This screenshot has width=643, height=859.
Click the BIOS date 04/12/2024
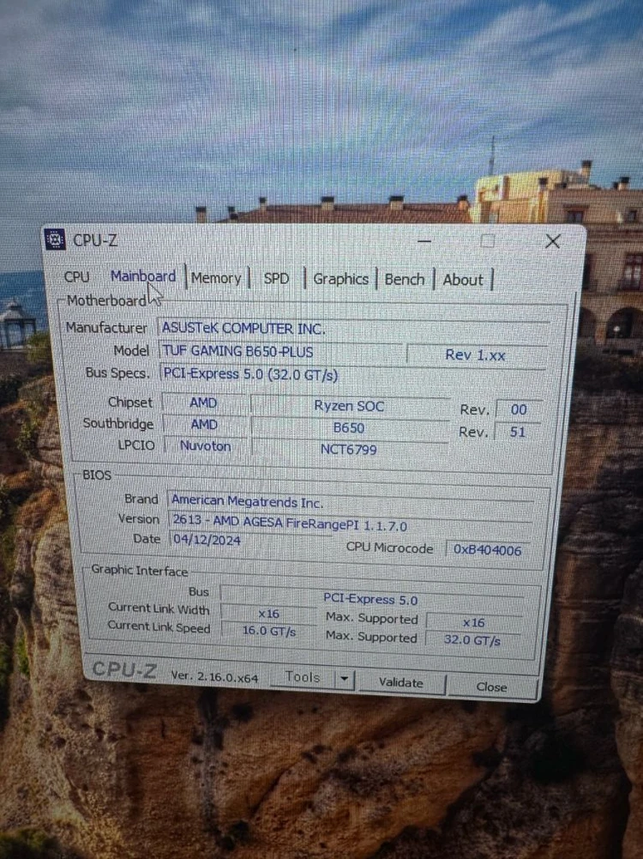250,540
